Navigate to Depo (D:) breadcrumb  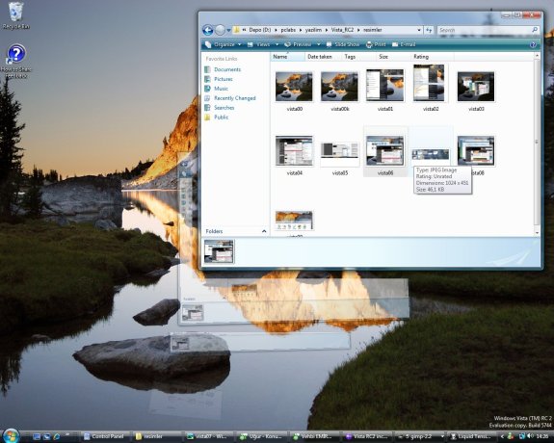tap(260, 30)
